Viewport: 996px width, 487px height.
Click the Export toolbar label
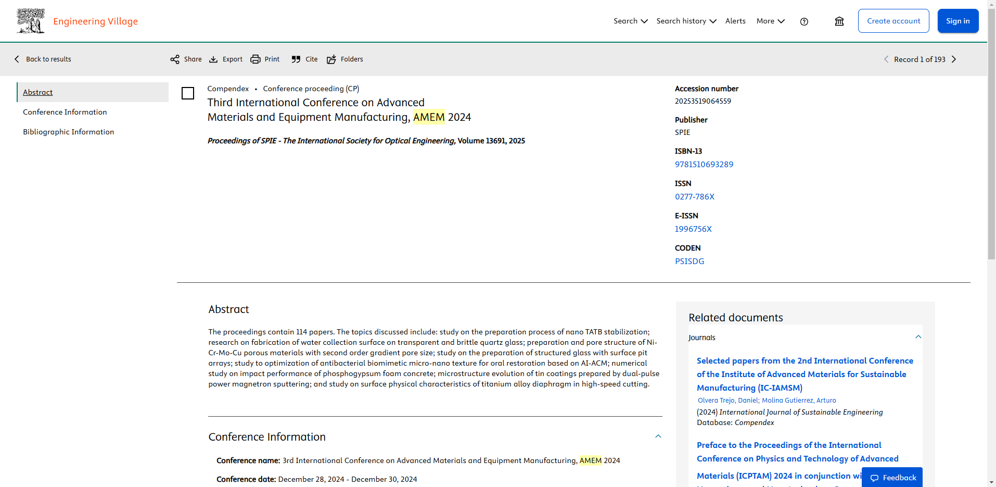(233, 59)
